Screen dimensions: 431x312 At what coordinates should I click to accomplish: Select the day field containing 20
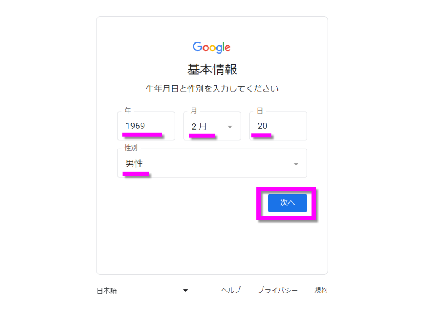[278, 126]
